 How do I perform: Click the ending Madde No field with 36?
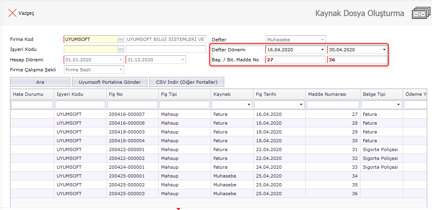[x=357, y=60]
